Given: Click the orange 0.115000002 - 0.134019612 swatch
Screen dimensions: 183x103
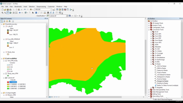Looking at the screenshot, I should [x=8, y=84].
